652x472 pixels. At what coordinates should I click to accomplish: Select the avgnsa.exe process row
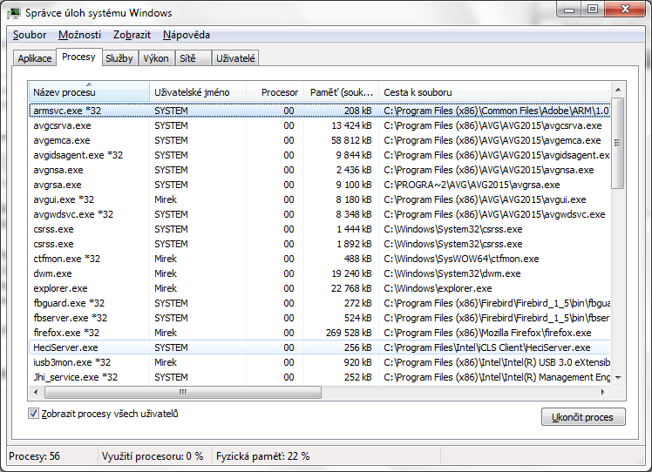point(320,170)
